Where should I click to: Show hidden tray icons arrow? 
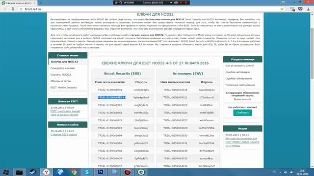click(280, 172)
